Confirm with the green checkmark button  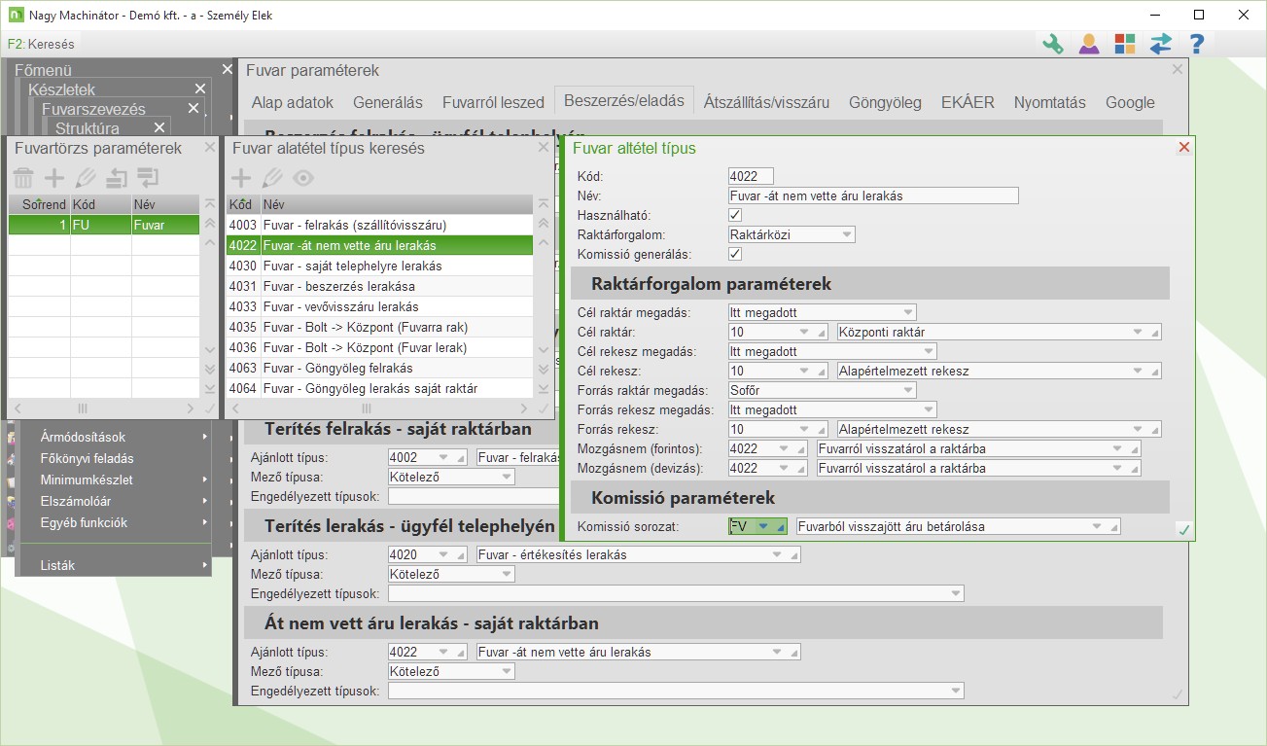coord(1182,529)
